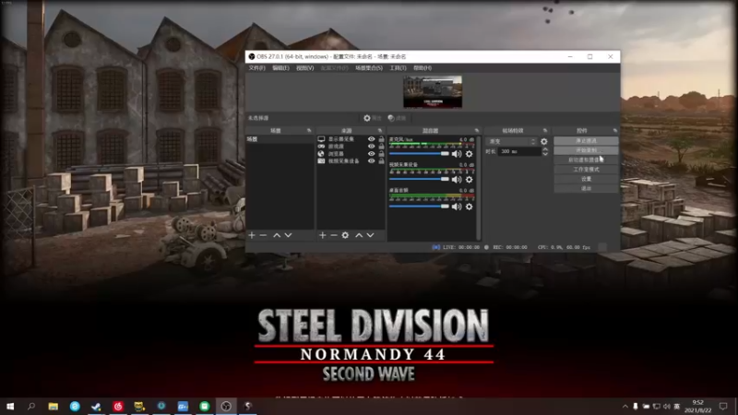This screenshot has height=415, width=738.
Task: Lock the browser source
Action: pos(381,153)
